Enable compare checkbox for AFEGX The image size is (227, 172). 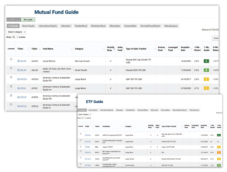point(11,104)
